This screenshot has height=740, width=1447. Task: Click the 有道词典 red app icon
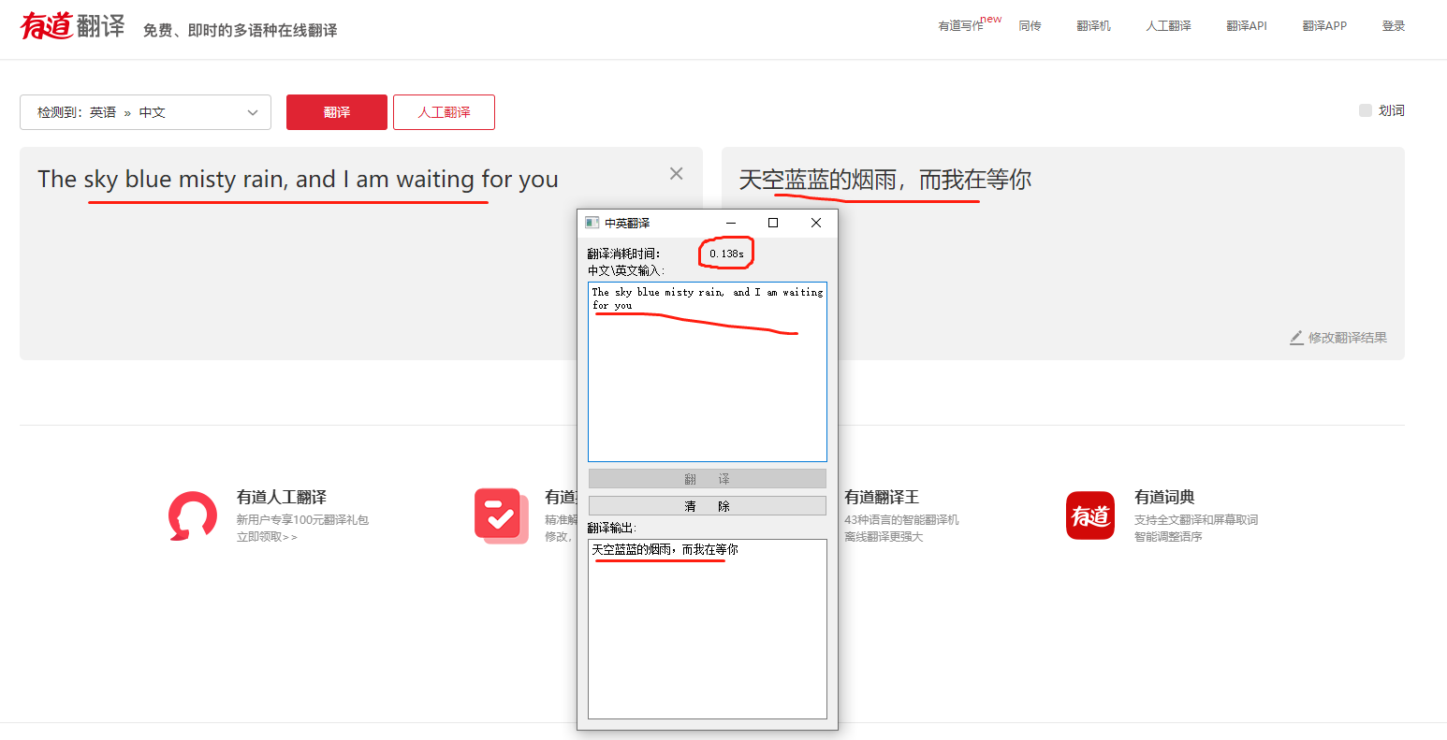[x=1090, y=515]
